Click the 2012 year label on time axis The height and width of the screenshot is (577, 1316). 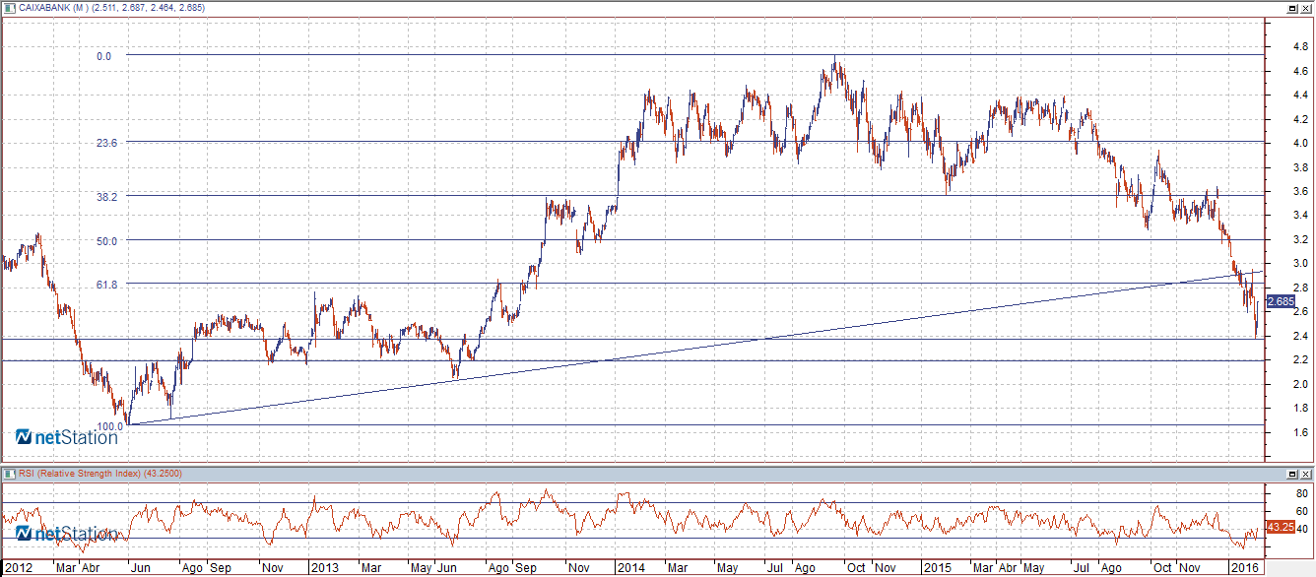point(17,568)
